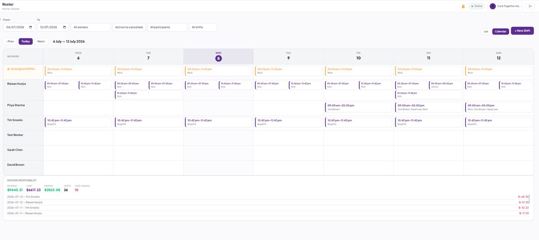Click the logout arrow icon
This screenshot has height=240, width=539.
click(x=530, y=6)
